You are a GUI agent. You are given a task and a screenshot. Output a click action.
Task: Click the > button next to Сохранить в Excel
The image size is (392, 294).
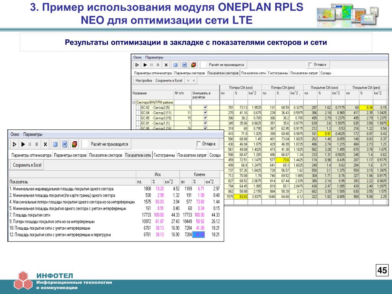click(188, 80)
